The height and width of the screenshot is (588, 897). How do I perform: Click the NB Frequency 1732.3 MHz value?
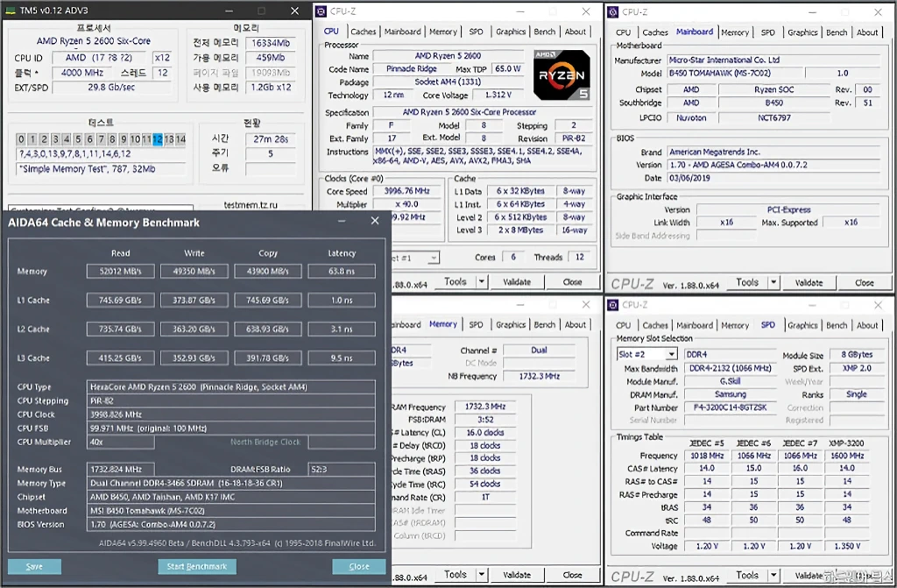[539, 376]
